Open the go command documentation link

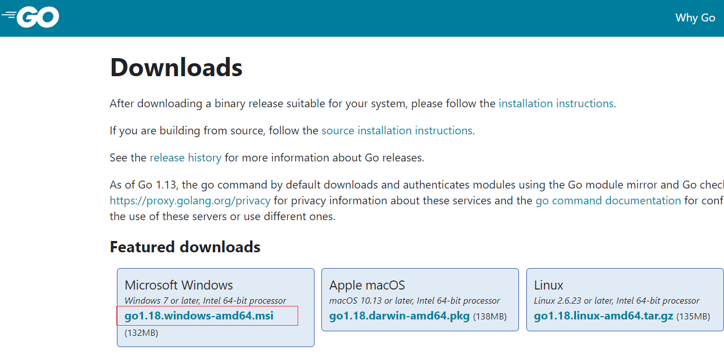point(608,200)
